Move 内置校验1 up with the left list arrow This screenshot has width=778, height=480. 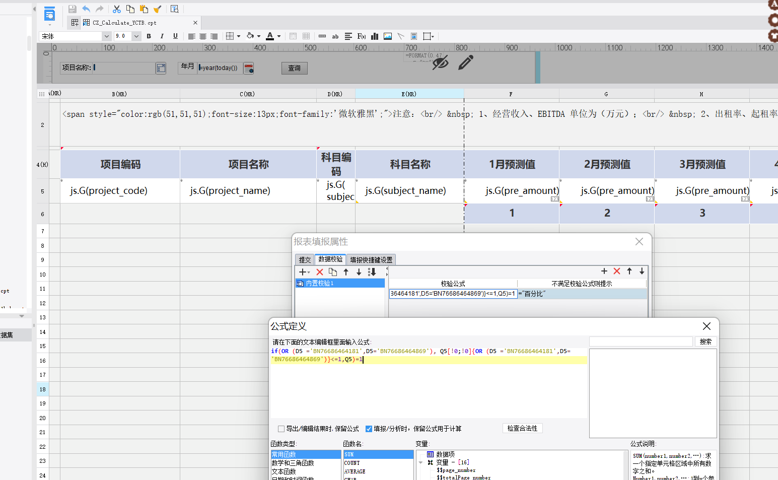point(346,272)
